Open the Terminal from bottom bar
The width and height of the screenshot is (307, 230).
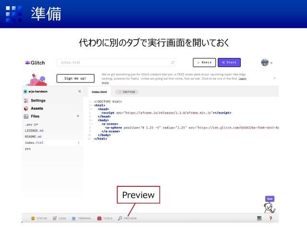[x=82, y=218]
